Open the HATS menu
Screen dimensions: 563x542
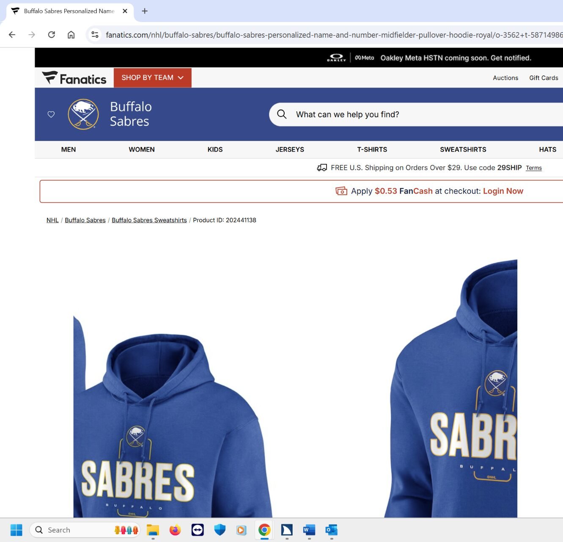pyautogui.click(x=548, y=149)
